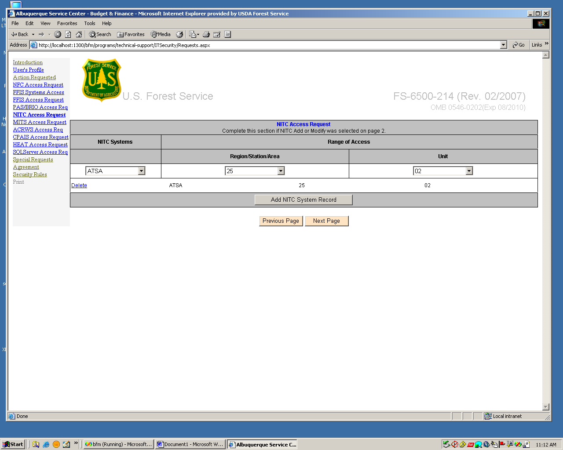Open the HEAT Access Request link
Viewport: 563px width, 450px height.
pyautogui.click(x=40, y=145)
